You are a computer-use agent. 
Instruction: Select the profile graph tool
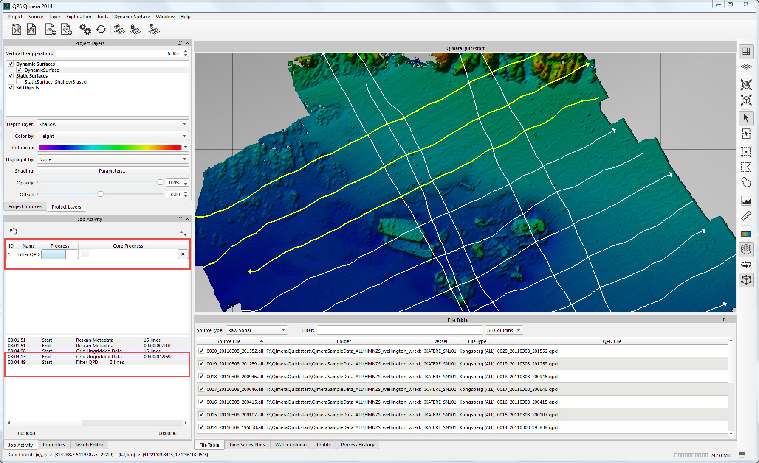tap(746, 201)
